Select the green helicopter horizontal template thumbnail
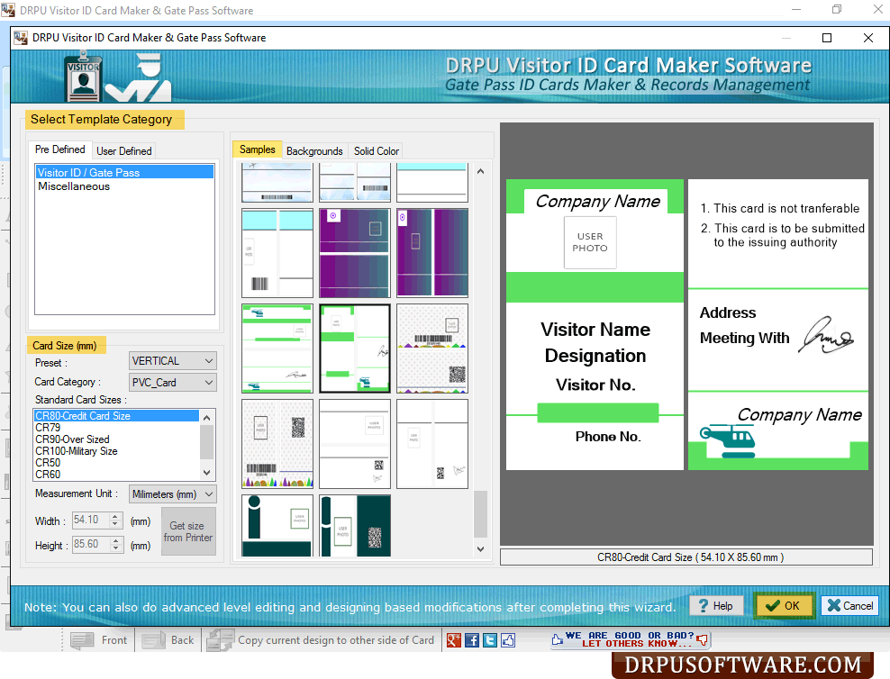 coord(277,349)
